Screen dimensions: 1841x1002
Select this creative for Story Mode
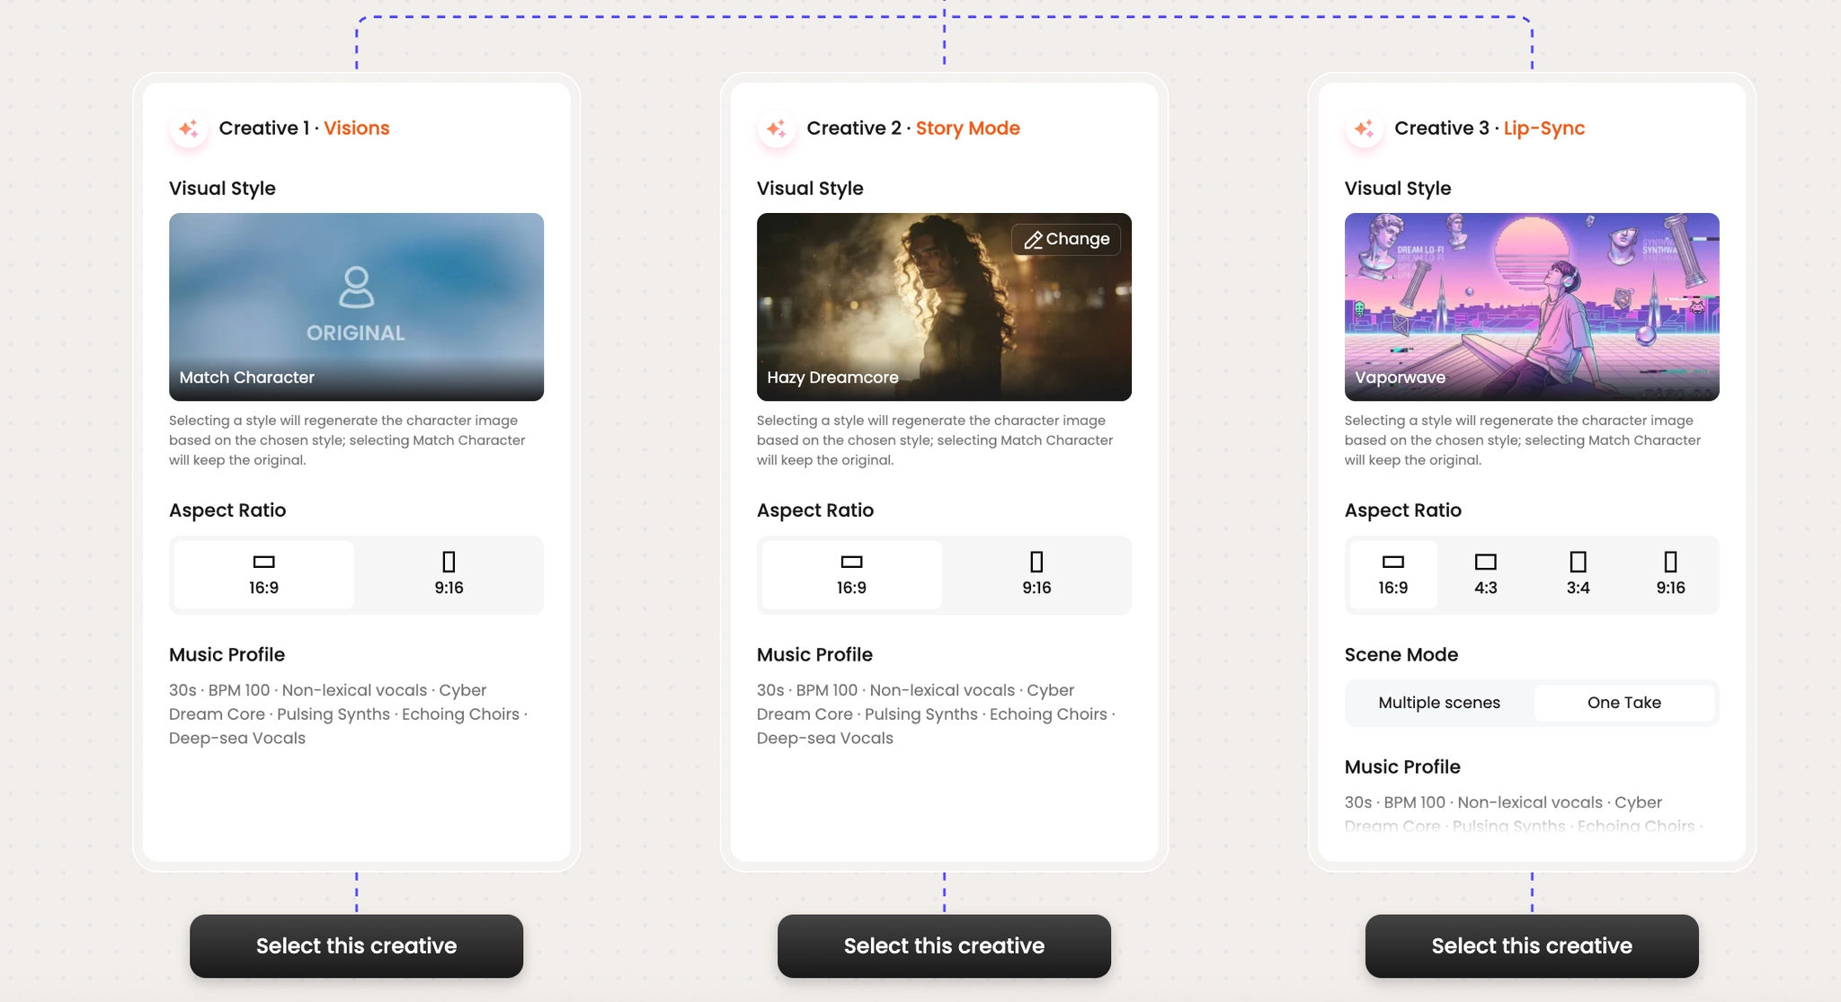click(x=944, y=946)
